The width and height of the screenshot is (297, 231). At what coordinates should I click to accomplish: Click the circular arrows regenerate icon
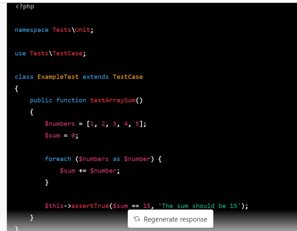click(x=137, y=219)
